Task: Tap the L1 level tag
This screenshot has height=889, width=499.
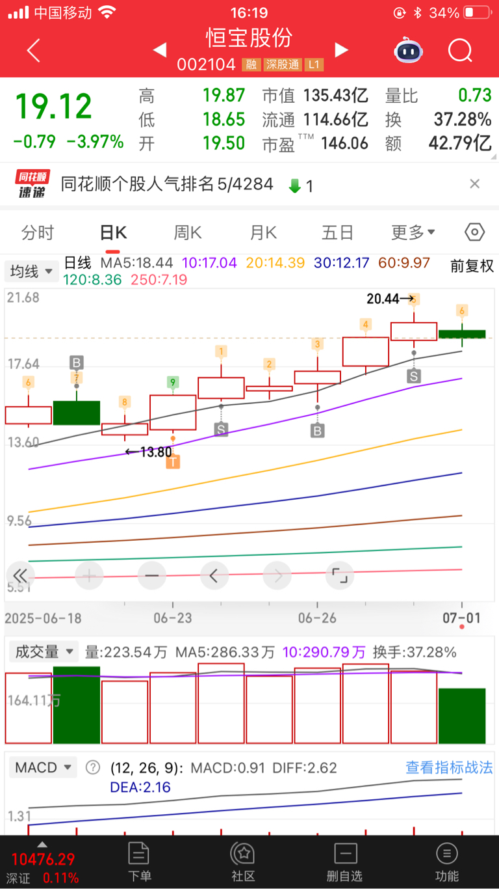Action: pos(314,65)
